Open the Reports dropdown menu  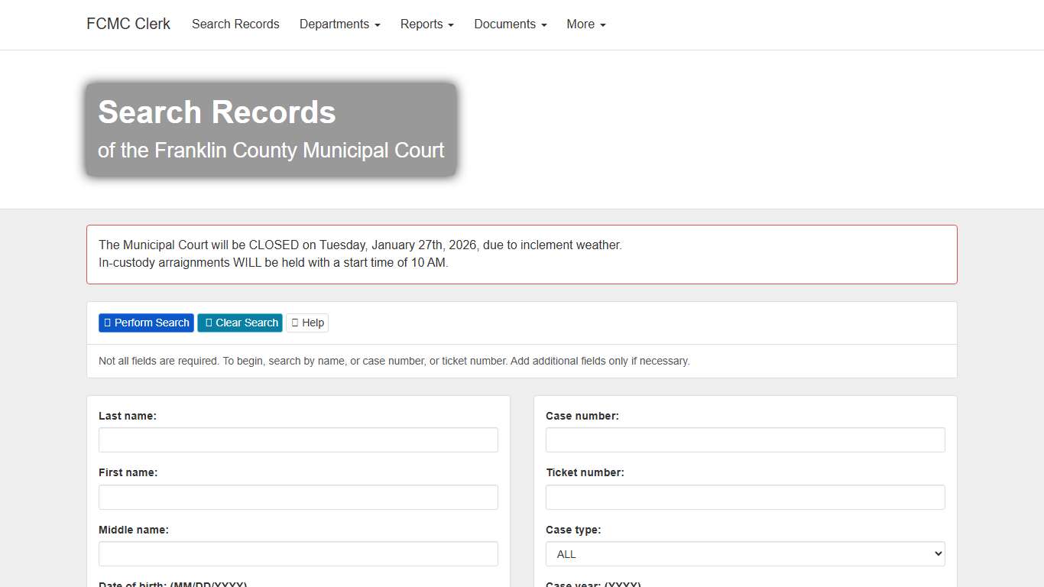click(426, 24)
